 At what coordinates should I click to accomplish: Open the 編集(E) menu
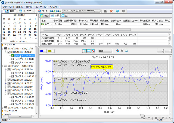[x=20, y=7]
